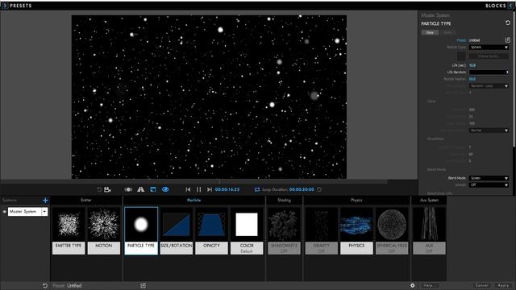The height and width of the screenshot is (290, 516).
Task: Open the Random dropdown under Particle Feather
Action: [489, 86]
